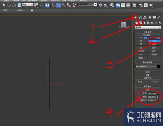Click the 矩形 rectangle button
This screenshot has height=126, width=163.
(154, 41)
